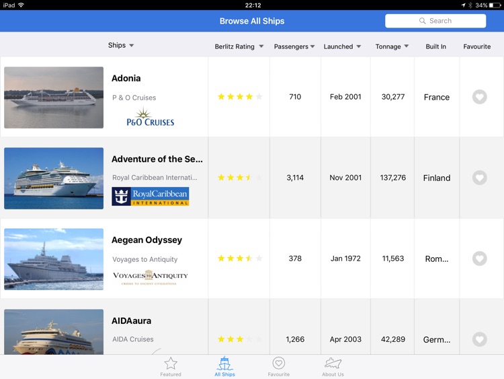
Task: Tap the Search field
Action: (x=435, y=21)
